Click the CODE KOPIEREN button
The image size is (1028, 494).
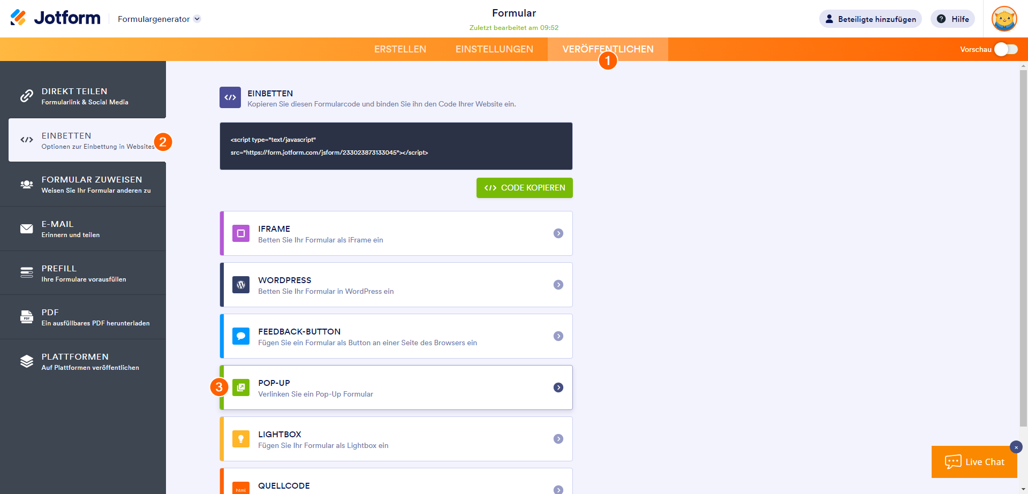[x=525, y=188]
